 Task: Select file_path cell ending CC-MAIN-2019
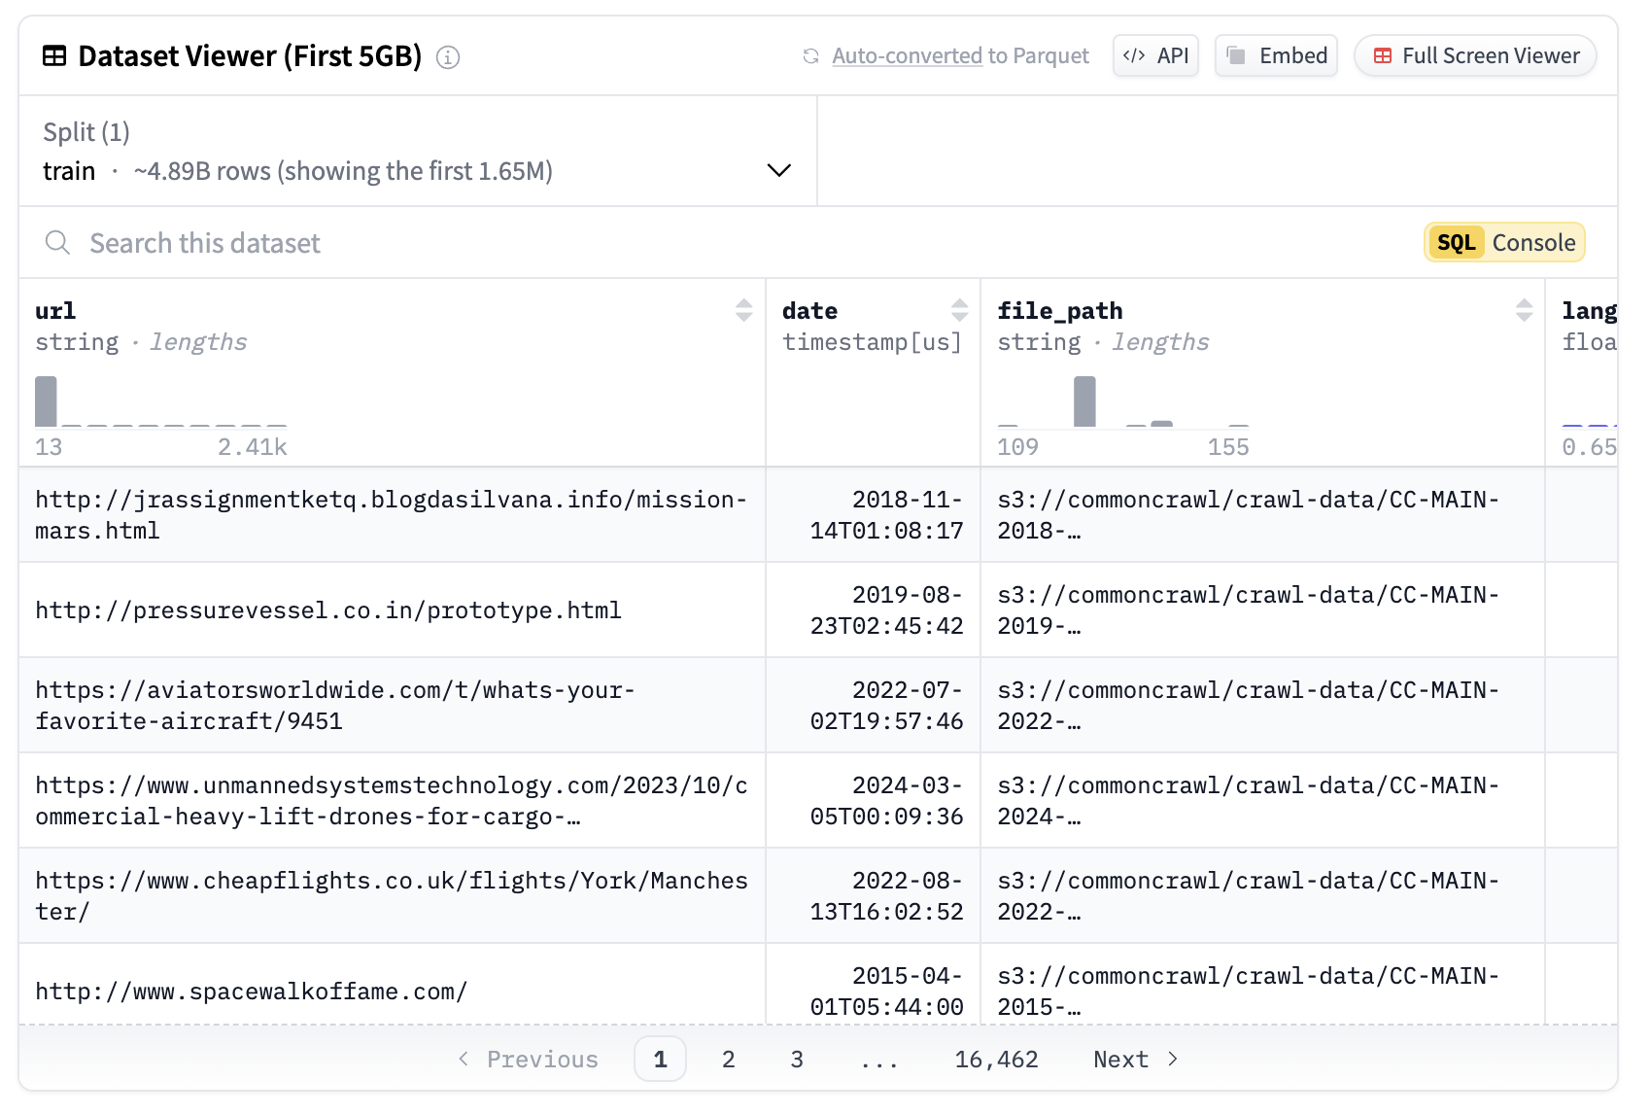click(x=1262, y=609)
